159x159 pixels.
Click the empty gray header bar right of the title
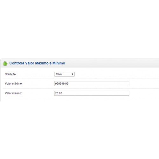pyautogui.click(x=111, y=63)
